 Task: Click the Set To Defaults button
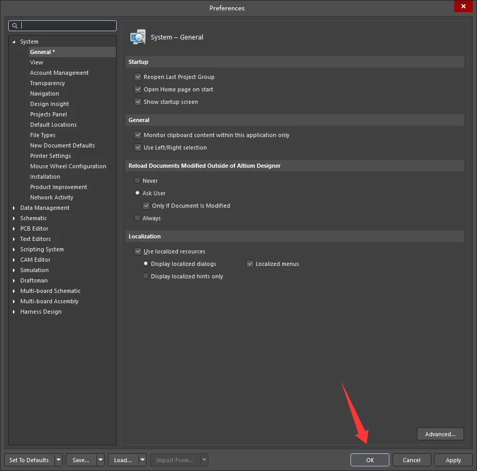click(x=30, y=460)
